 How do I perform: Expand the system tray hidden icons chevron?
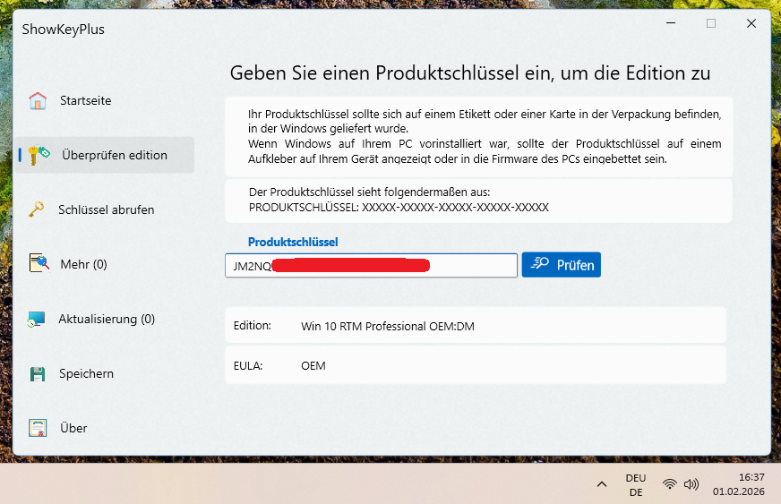[x=602, y=484]
